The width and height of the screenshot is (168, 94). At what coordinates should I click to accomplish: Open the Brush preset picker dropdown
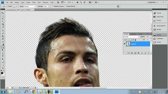tap(17, 6)
